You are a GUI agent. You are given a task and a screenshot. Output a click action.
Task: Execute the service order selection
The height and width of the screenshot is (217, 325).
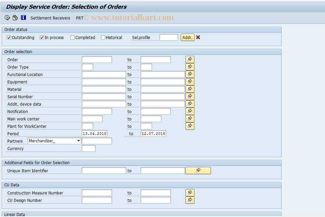[7, 17]
